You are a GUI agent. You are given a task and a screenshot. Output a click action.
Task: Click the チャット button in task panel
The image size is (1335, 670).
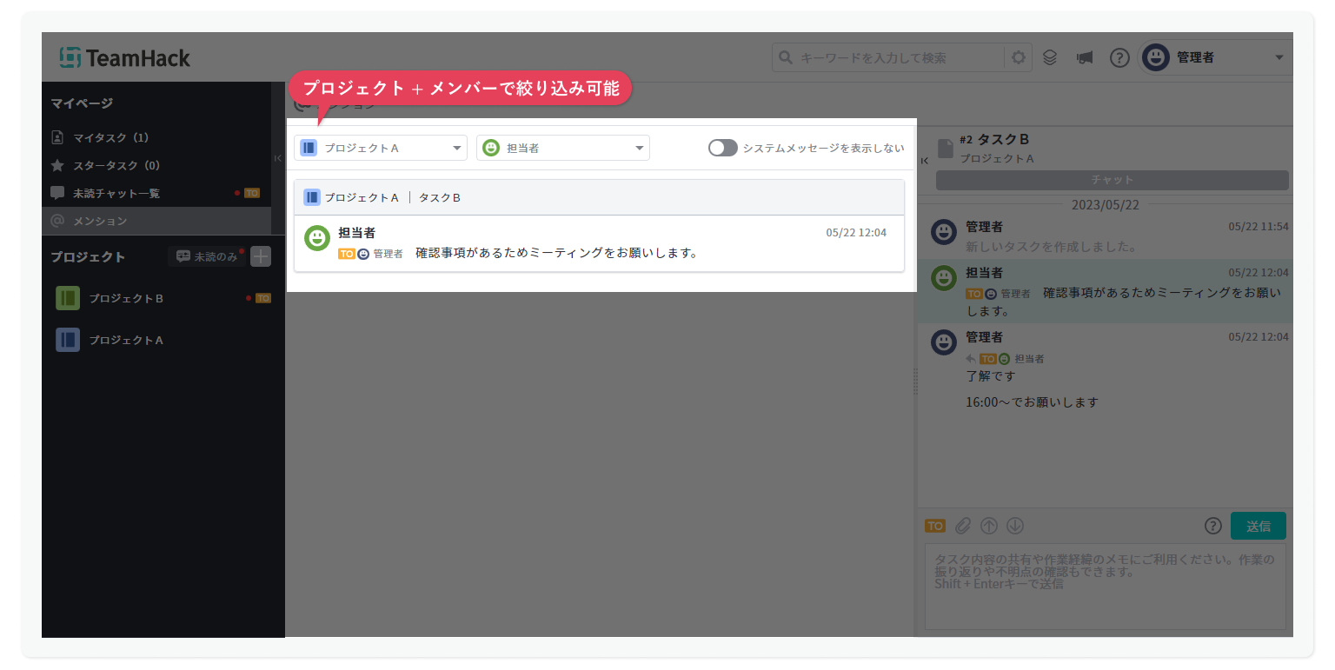click(x=1112, y=180)
